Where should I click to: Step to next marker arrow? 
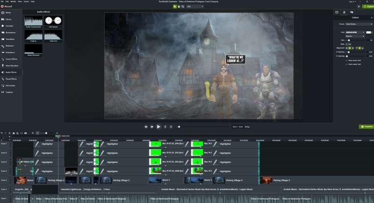click(171, 127)
